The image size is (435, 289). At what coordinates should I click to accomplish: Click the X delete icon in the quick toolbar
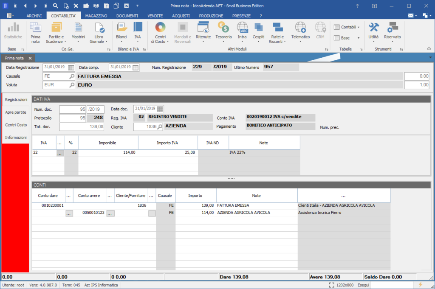point(76,6)
